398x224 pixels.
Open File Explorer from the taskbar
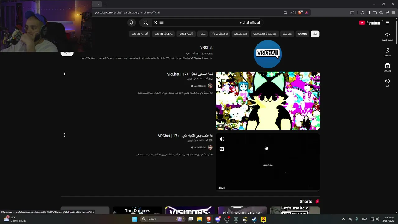pyautogui.click(x=200, y=219)
